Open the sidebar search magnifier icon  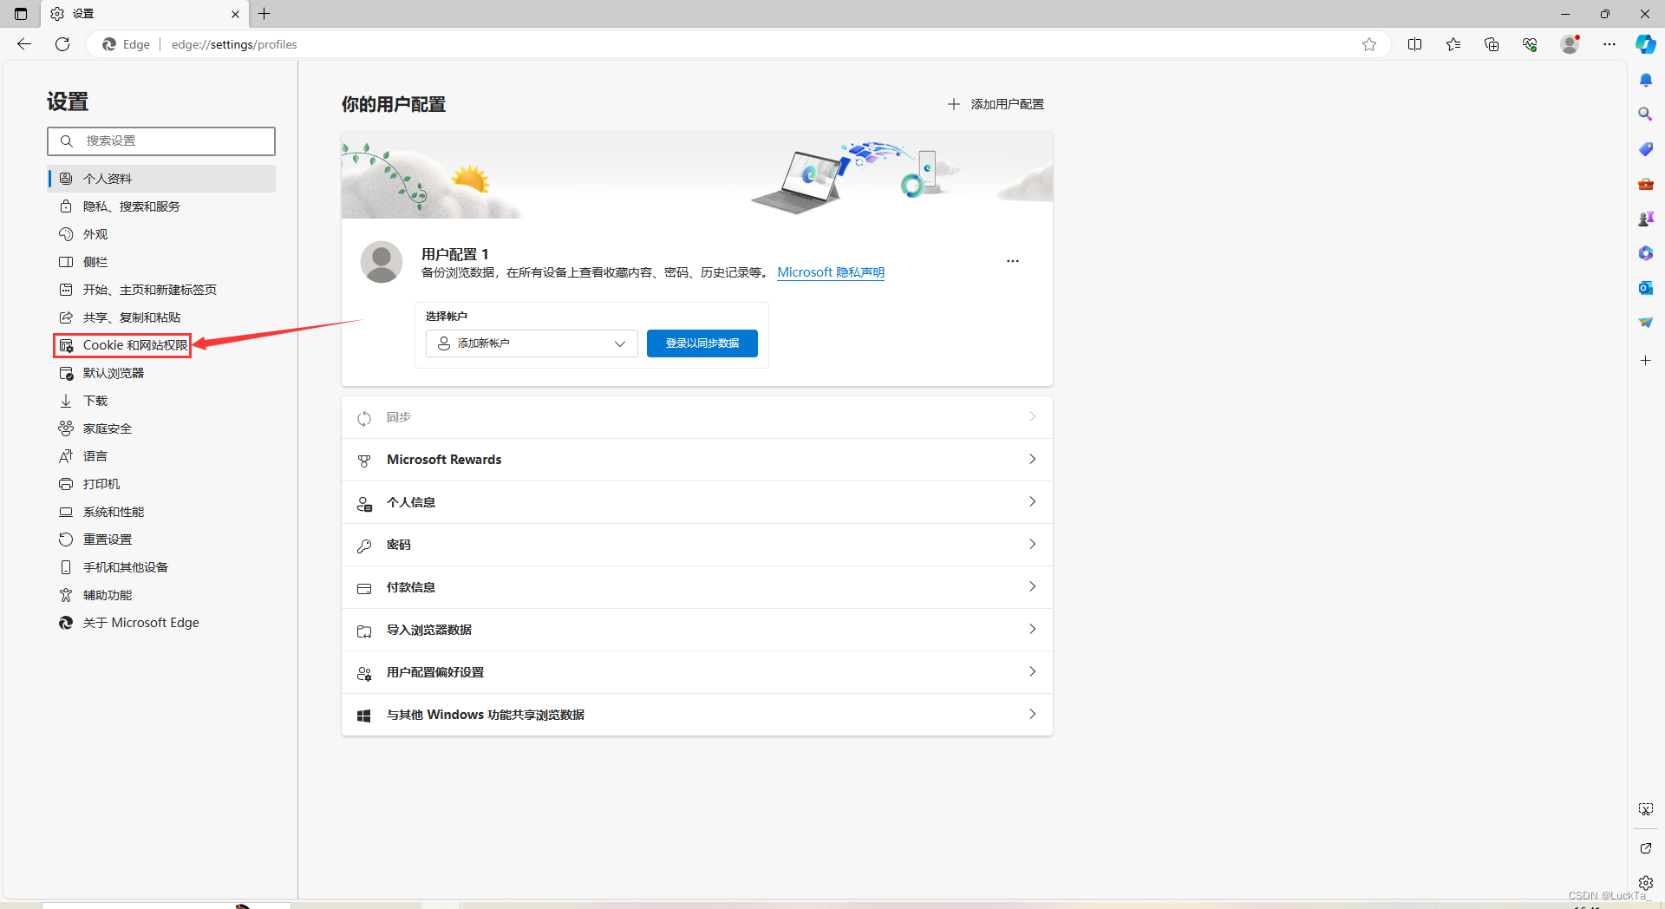[x=1645, y=114]
